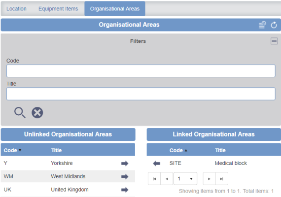Select the United Kingdom title cell
Image resolution: width=281 pixels, height=197 pixels.
pos(70,190)
